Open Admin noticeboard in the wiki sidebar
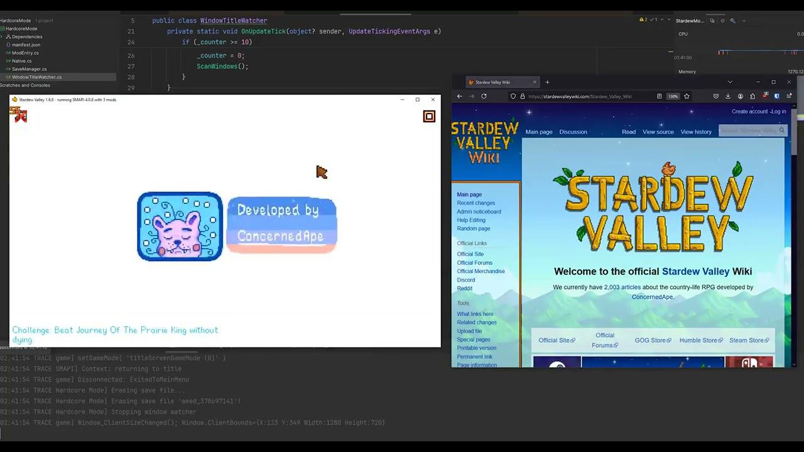The image size is (804, 452). coord(479,212)
